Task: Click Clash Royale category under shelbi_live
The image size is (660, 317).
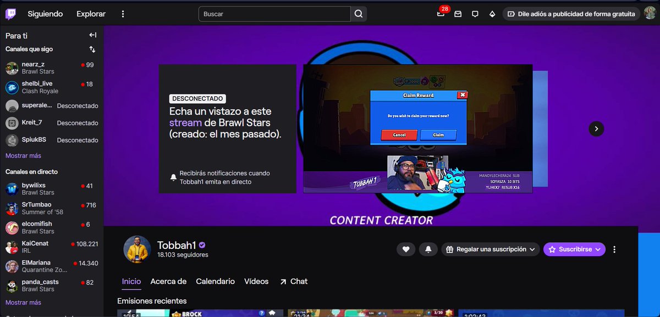Action: click(x=40, y=91)
